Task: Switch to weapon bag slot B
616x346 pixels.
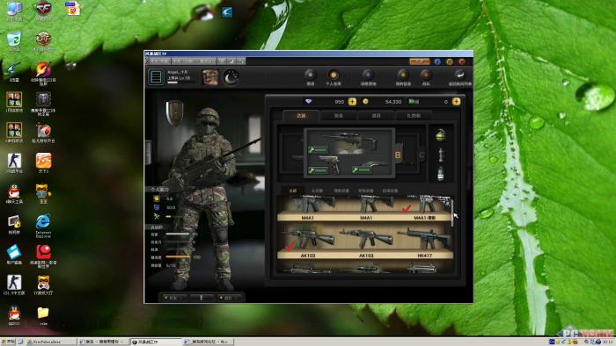Action: tap(398, 155)
